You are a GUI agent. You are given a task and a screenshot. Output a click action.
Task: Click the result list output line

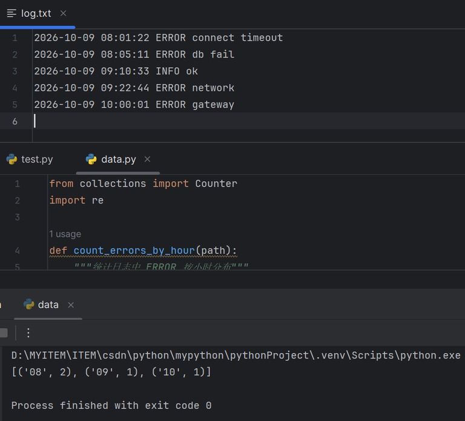pyautogui.click(x=111, y=372)
